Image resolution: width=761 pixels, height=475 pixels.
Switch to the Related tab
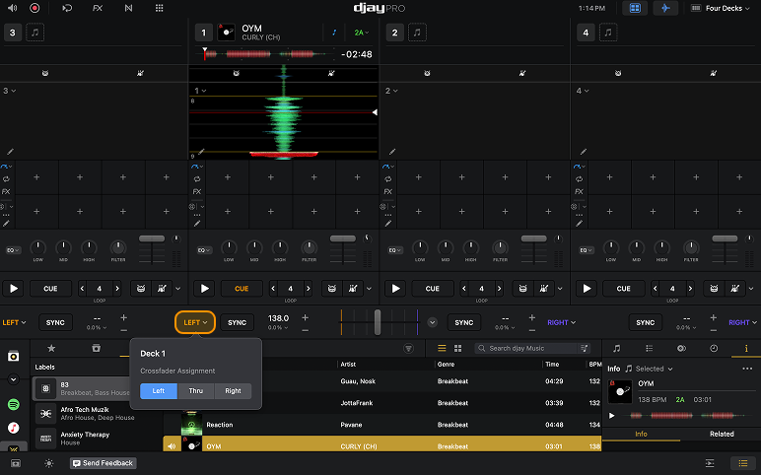(722, 434)
